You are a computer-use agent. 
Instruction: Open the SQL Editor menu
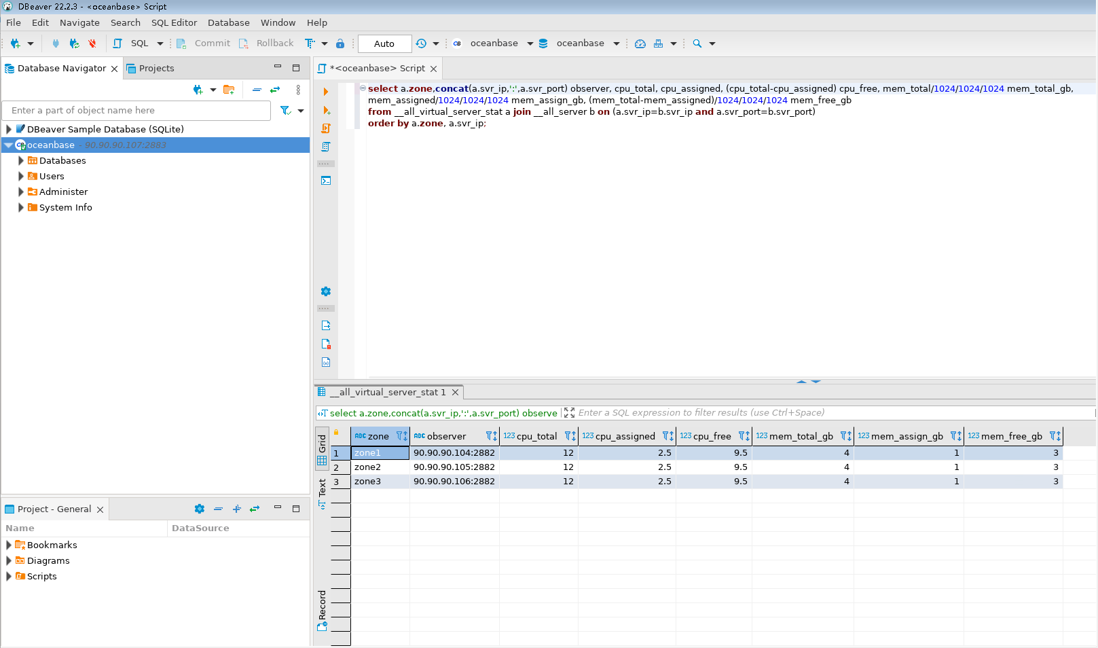[x=174, y=22]
